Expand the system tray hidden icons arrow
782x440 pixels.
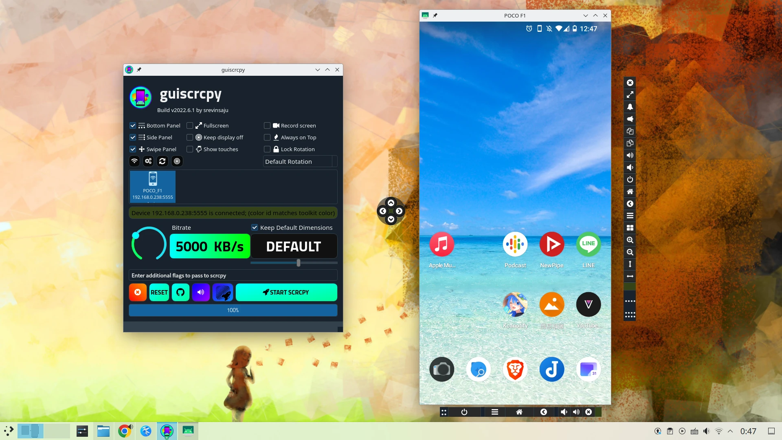coord(730,431)
